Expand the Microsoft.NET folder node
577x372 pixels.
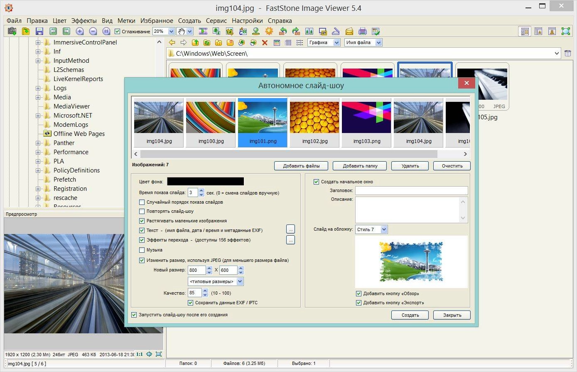38,116
